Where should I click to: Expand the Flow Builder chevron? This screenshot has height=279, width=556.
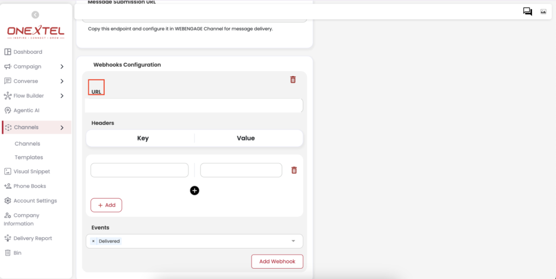tap(62, 96)
